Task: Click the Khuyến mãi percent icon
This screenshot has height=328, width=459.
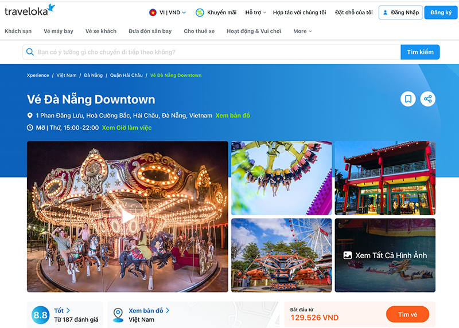Action: (x=200, y=13)
